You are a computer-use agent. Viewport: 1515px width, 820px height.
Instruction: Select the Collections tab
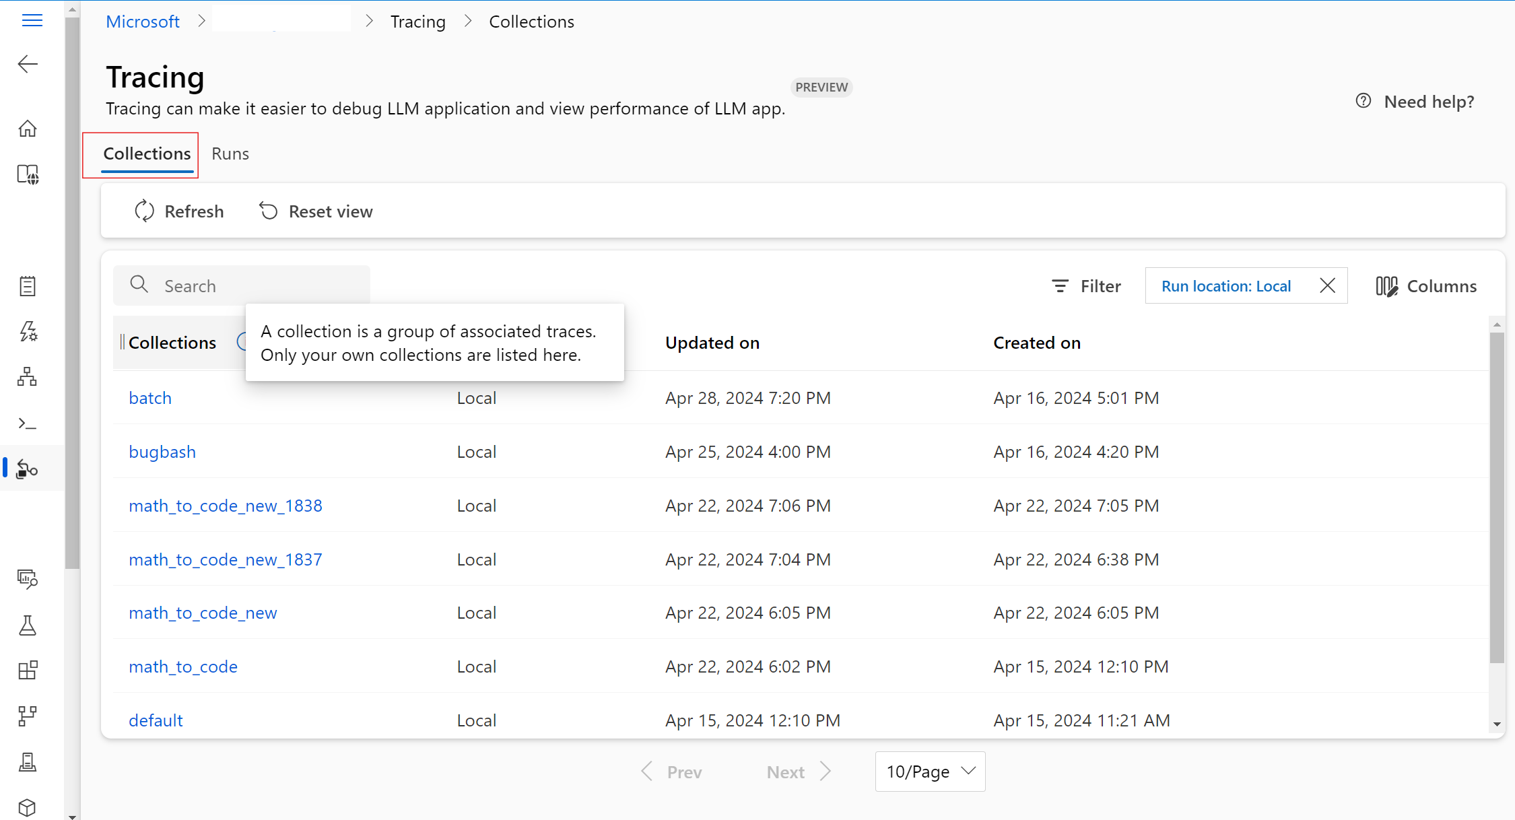(147, 153)
